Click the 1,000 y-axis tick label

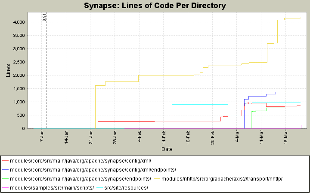tap(19, 102)
